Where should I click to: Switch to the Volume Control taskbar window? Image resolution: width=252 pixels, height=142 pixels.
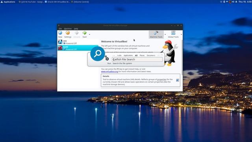coord(80,2)
